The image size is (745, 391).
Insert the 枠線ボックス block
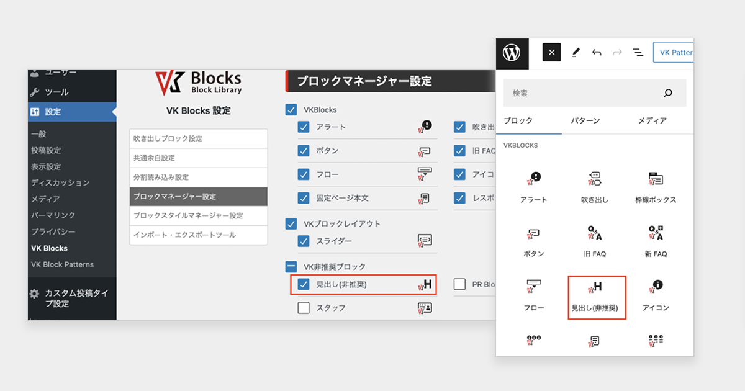click(x=656, y=187)
